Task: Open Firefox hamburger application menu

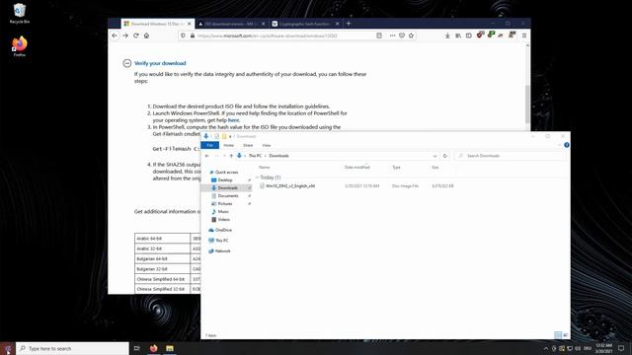Action: click(x=524, y=35)
